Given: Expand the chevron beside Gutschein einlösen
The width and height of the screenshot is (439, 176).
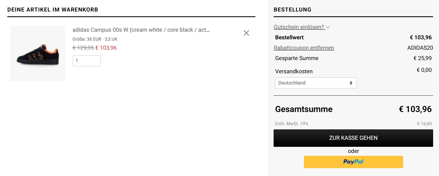Looking at the screenshot, I should 328,28.
